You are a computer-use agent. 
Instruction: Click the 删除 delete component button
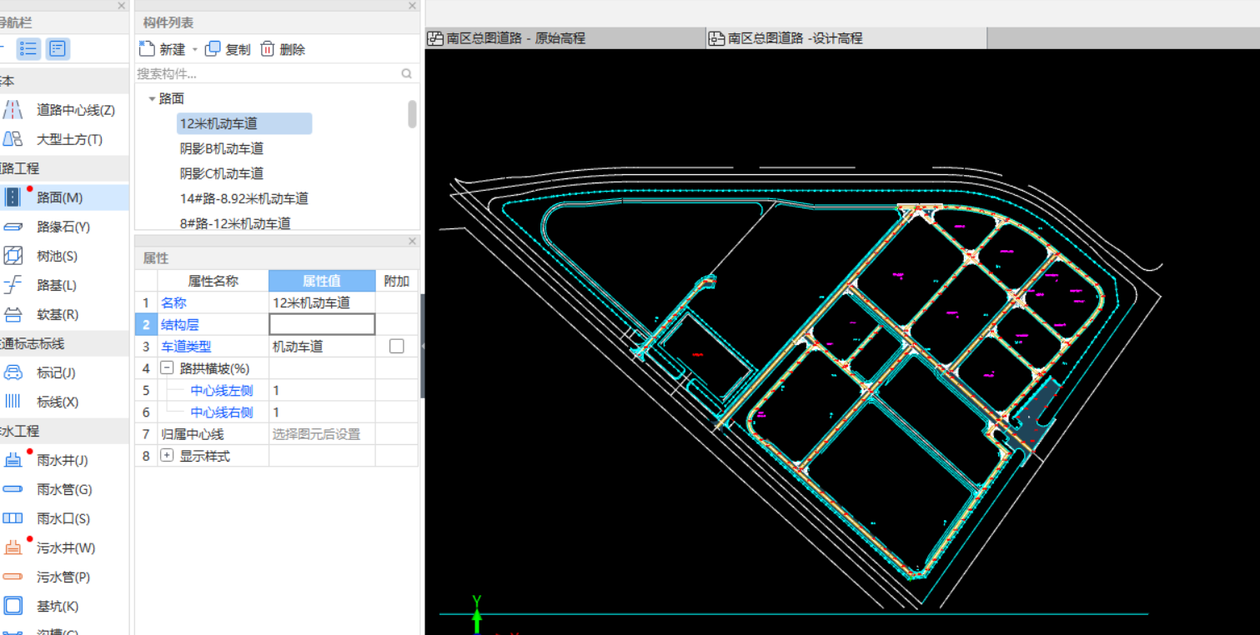pos(283,49)
